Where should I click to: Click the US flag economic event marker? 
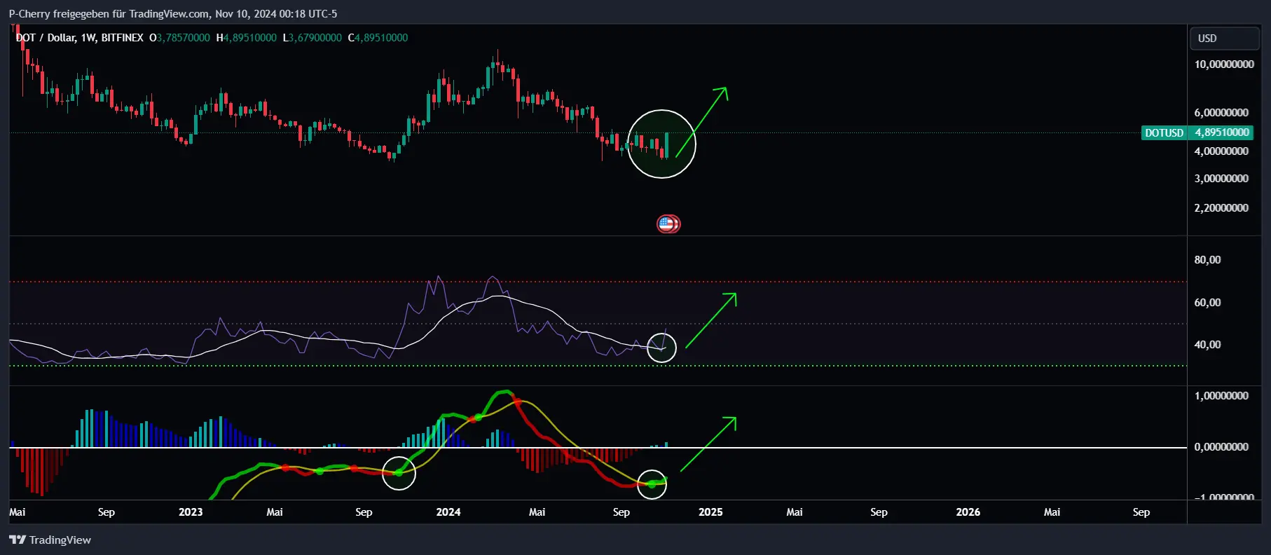coord(668,224)
